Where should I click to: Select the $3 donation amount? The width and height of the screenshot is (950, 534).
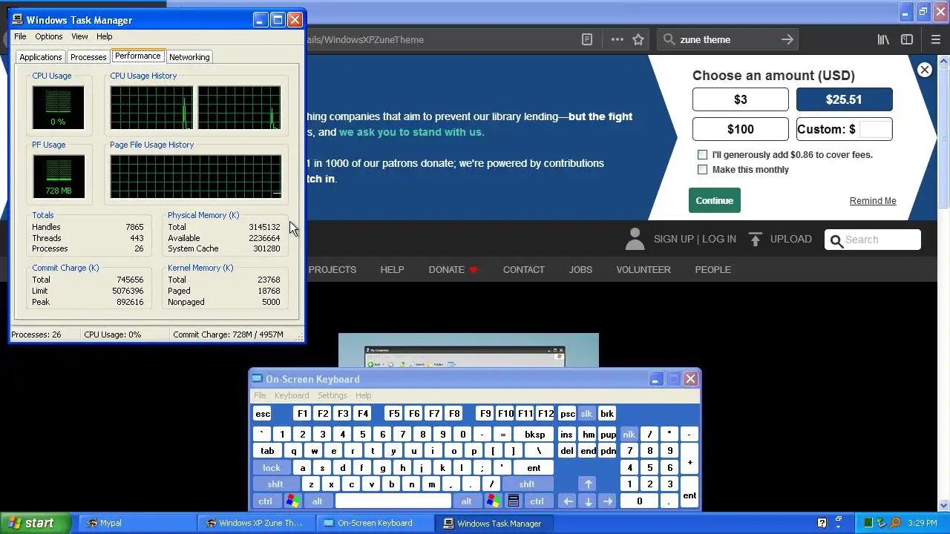pos(741,99)
